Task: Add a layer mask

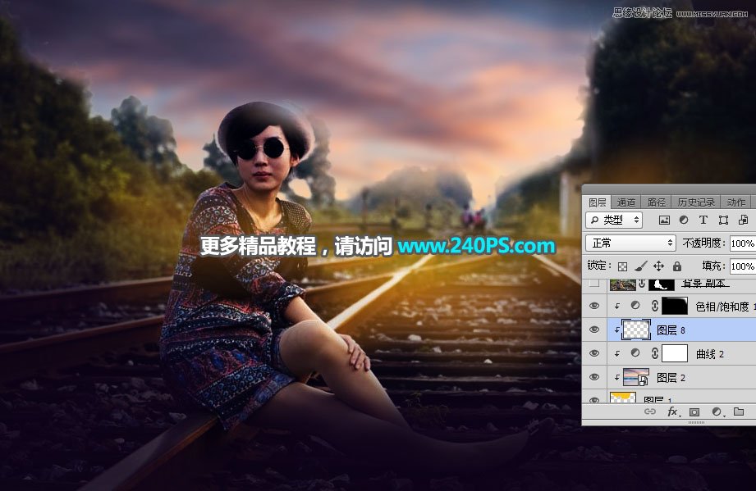Action: point(694,411)
